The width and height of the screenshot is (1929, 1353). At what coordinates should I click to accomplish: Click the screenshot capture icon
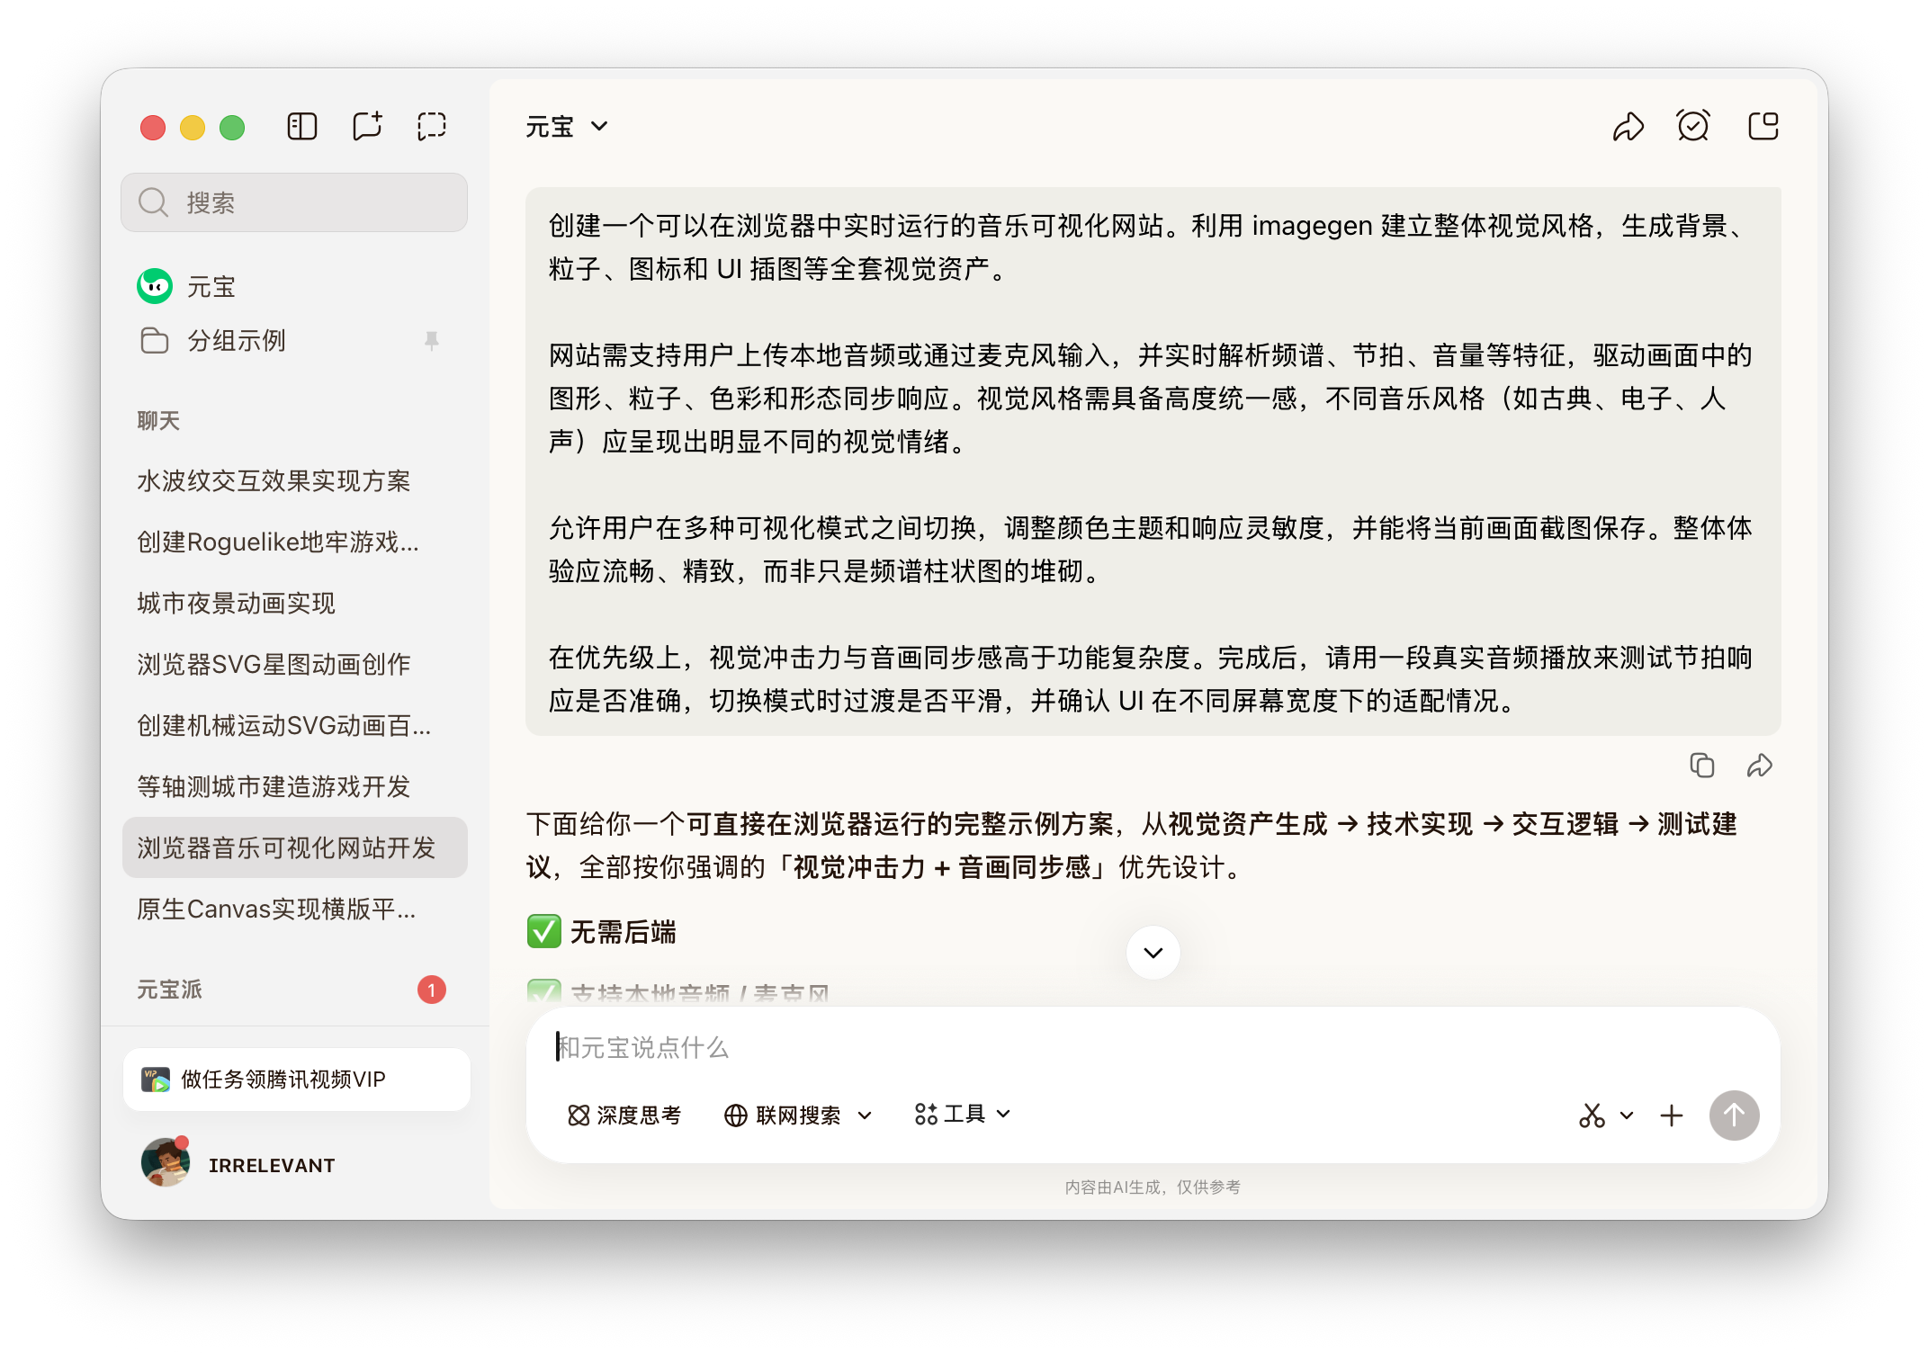[432, 127]
